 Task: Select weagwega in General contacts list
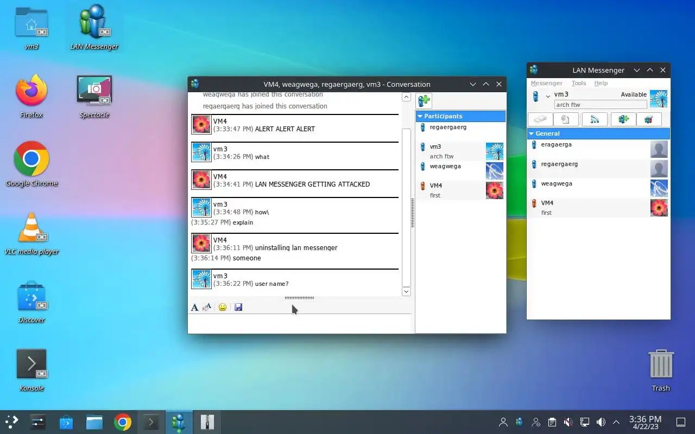598,188
